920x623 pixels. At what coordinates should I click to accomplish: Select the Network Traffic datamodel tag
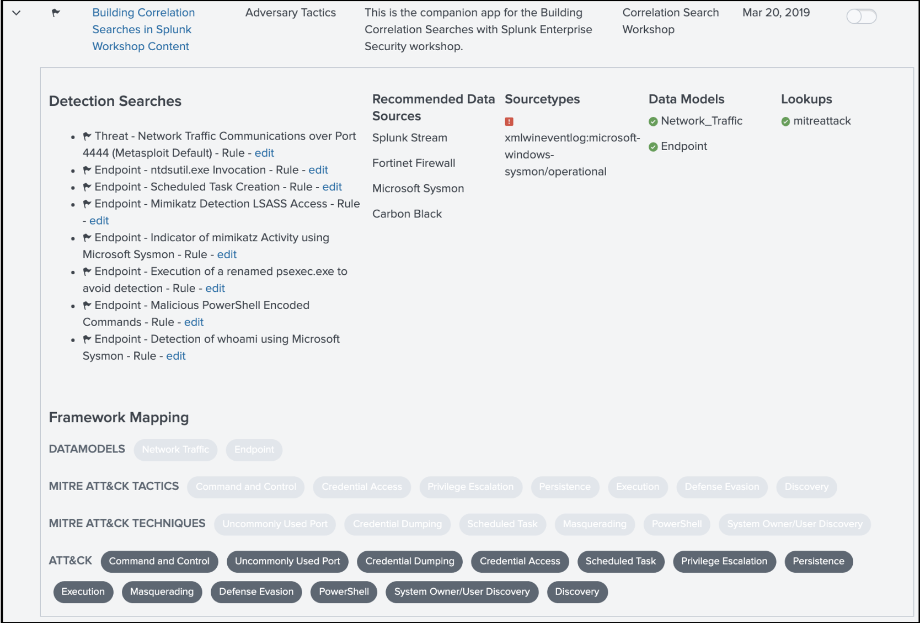coord(175,450)
